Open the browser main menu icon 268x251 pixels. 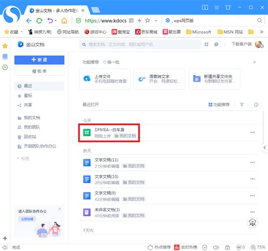tap(217, 7)
